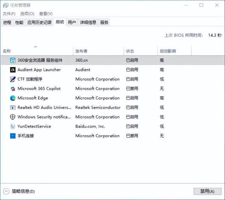
Task: Sort startup entries by 状态 column
Action: [x=141, y=51]
